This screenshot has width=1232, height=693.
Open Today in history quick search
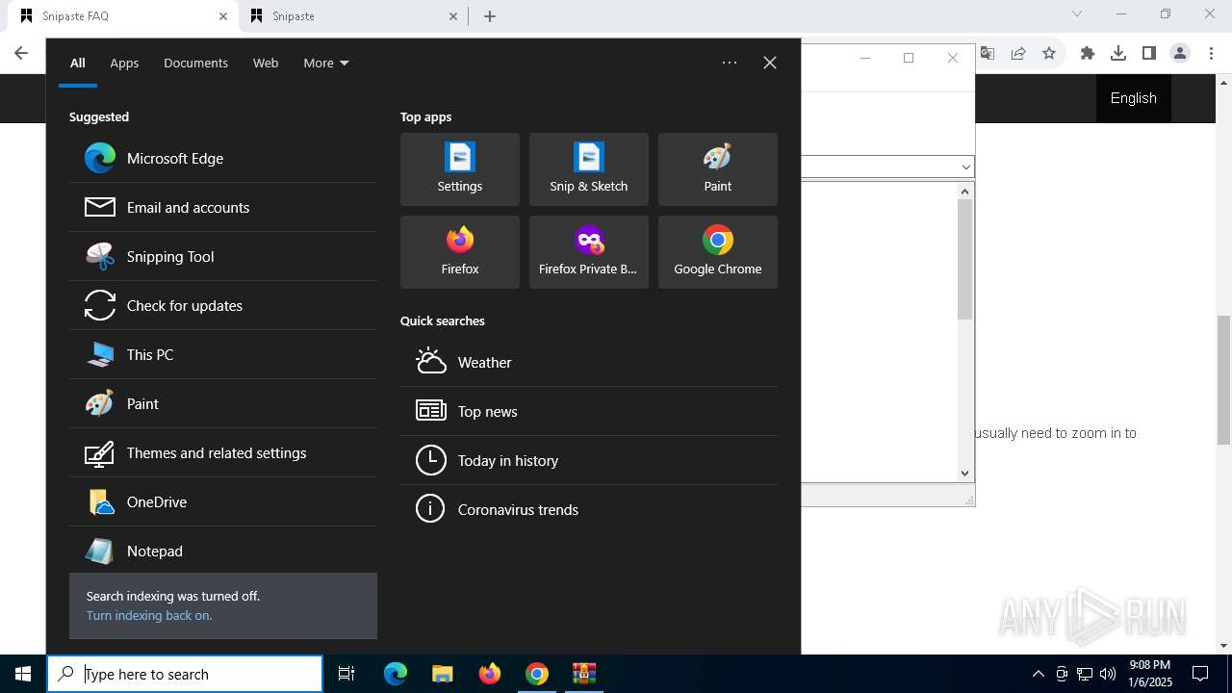point(589,460)
